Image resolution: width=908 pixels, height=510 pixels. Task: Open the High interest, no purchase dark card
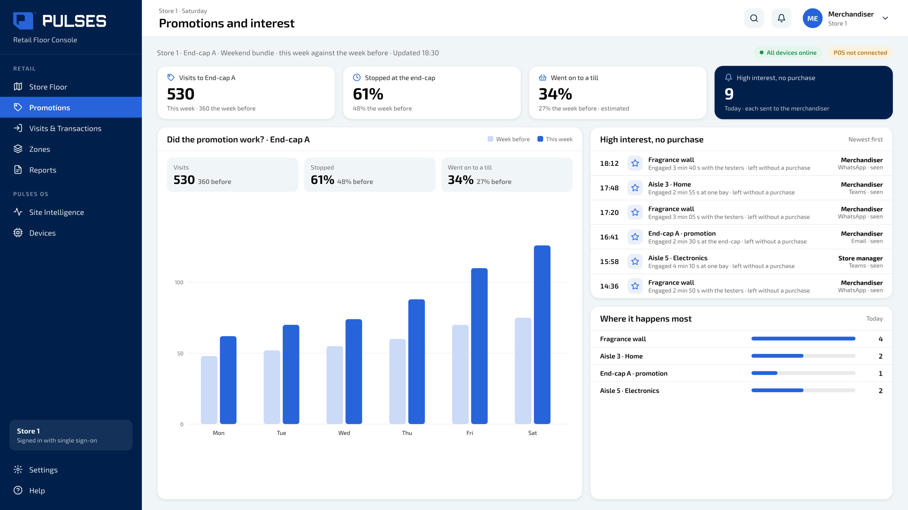click(803, 93)
